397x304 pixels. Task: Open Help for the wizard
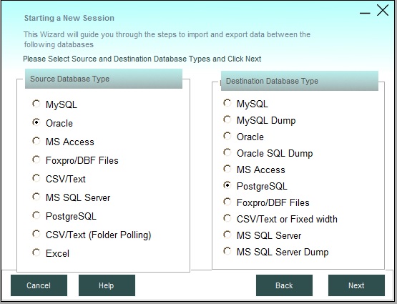(107, 285)
